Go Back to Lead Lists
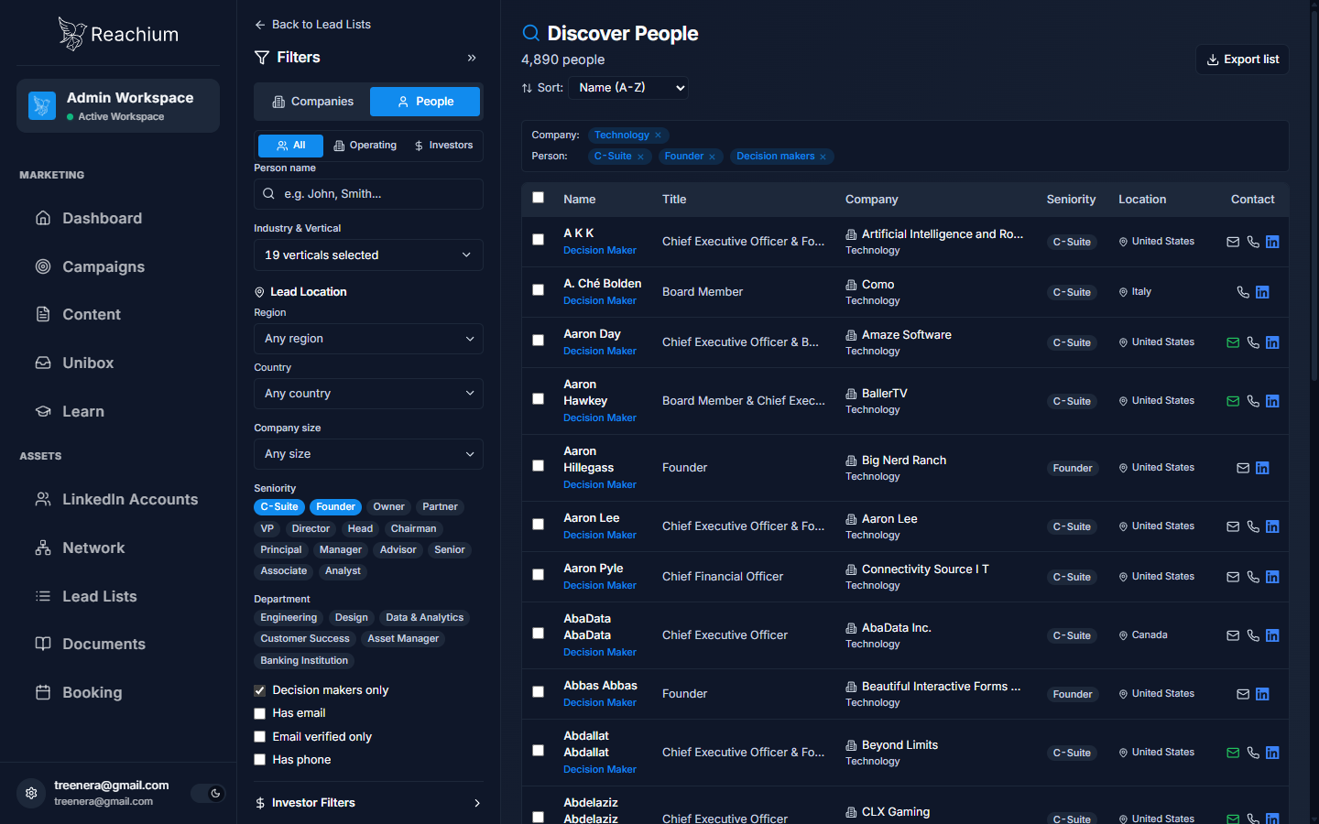1319x824 pixels. pos(312,25)
